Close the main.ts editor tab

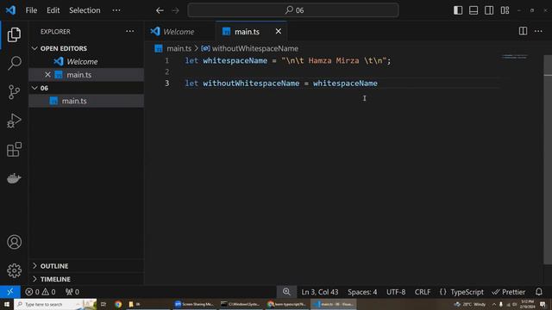[278, 31]
